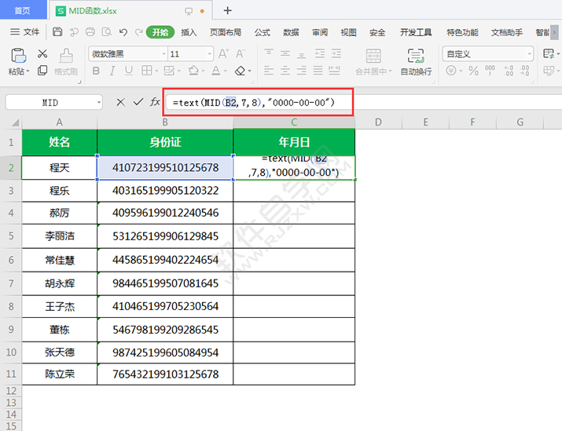Click the Cut scissors icon
Viewport: 562px width, 431px height.
42,54
